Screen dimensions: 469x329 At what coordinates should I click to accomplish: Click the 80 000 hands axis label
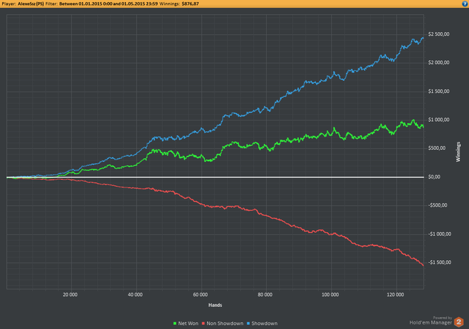(265, 295)
